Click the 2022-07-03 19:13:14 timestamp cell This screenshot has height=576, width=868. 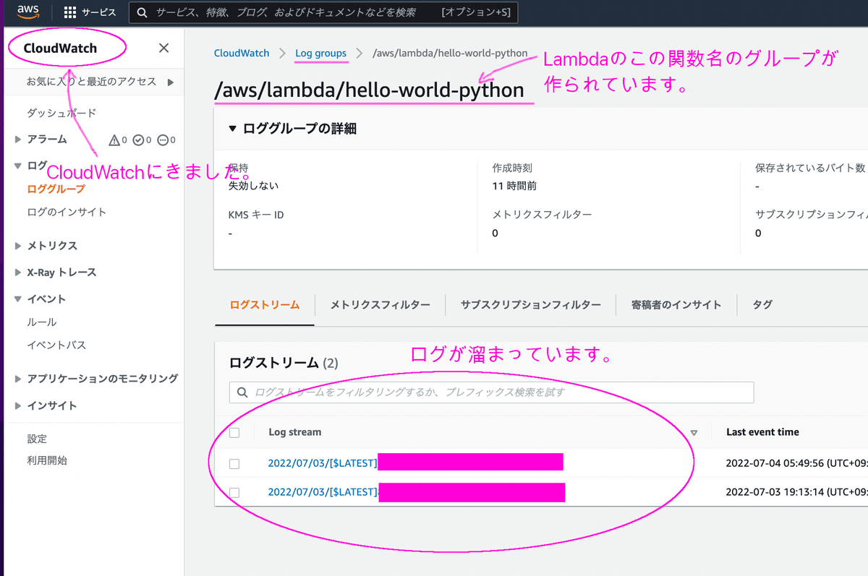796,491
